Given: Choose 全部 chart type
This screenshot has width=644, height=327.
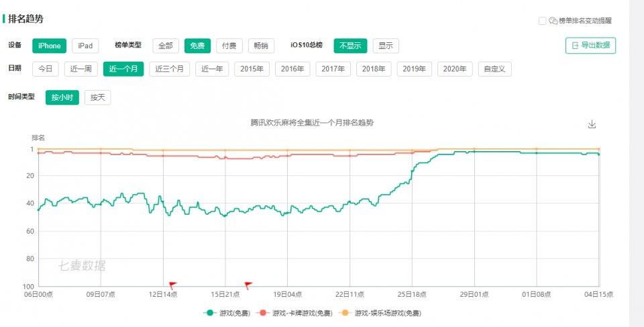Looking at the screenshot, I should click(x=166, y=46).
